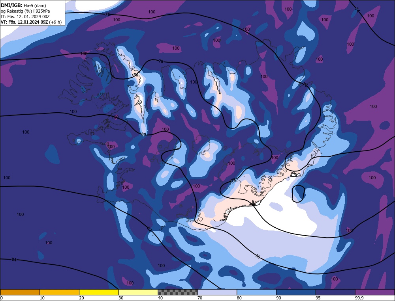This screenshot has height=301, width=395.
Task: Click the '70' legend tick label
Action: [200, 298]
